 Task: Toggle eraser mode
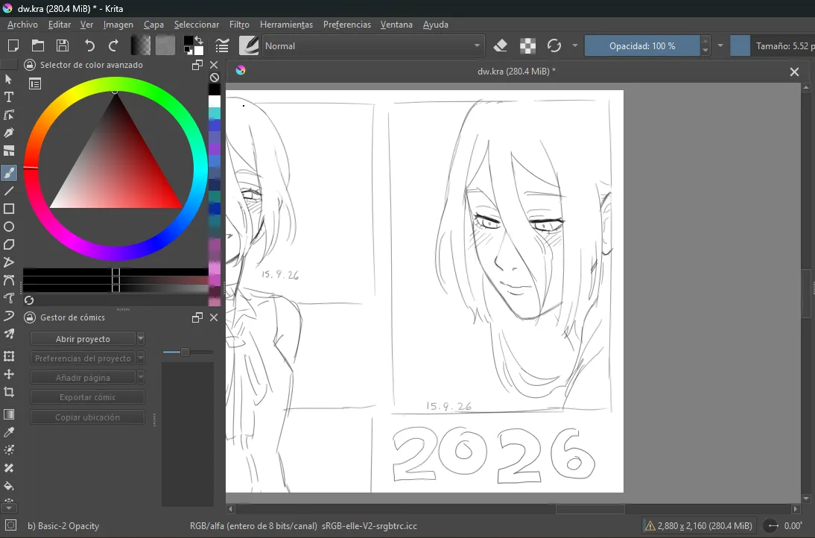coord(501,45)
